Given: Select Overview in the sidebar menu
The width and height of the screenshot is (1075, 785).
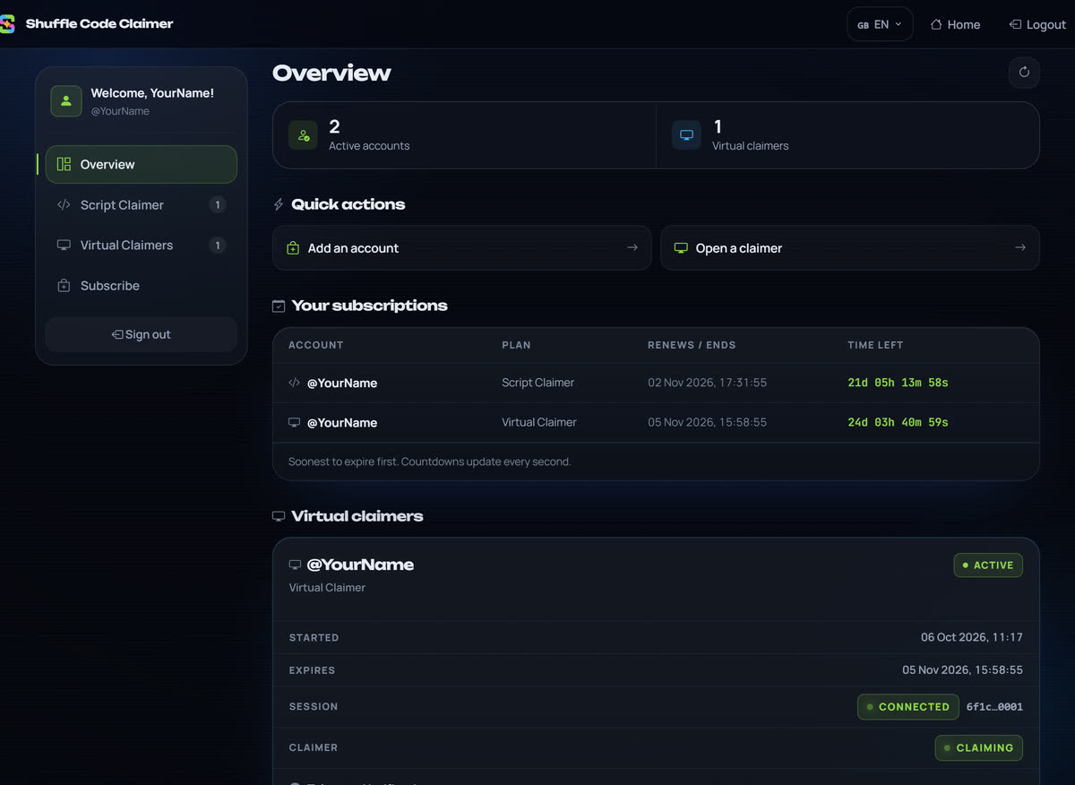Looking at the screenshot, I should point(142,164).
